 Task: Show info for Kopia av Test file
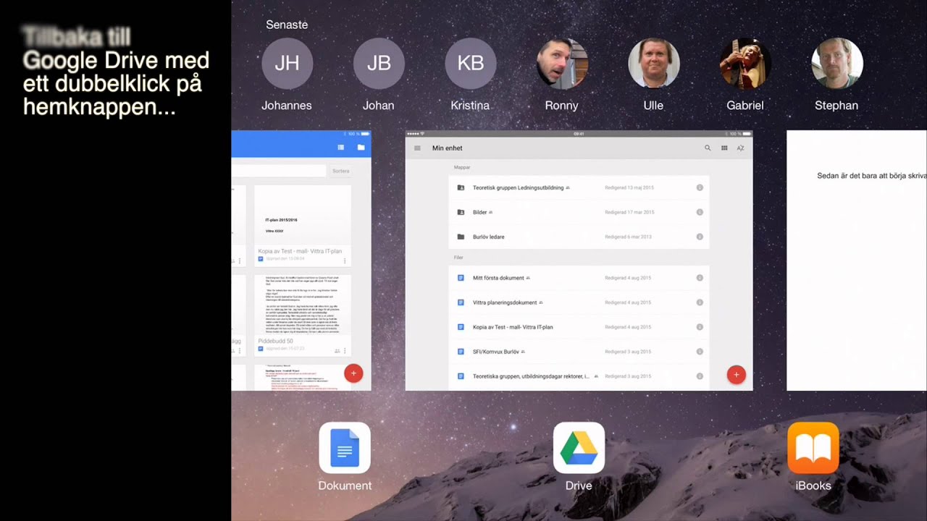[x=700, y=327]
